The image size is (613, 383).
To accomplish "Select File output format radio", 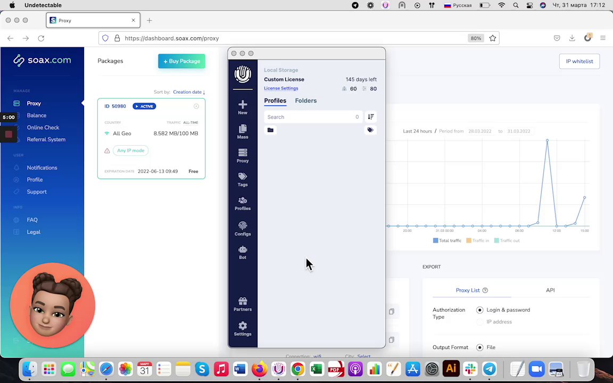I will tap(479, 347).
